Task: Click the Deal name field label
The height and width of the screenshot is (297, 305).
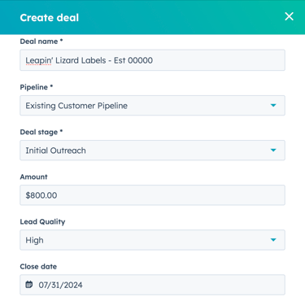Action: click(x=41, y=41)
